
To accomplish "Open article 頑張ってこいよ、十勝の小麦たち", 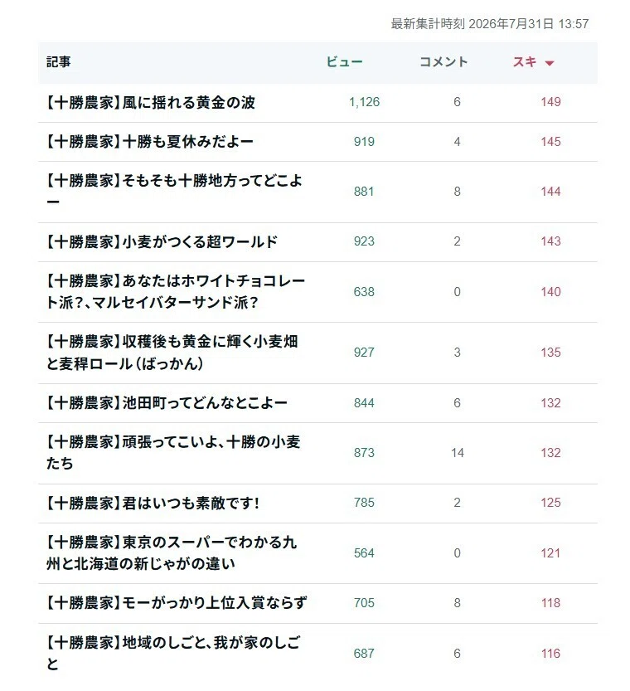I will pyautogui.click(x=173, y=453).
